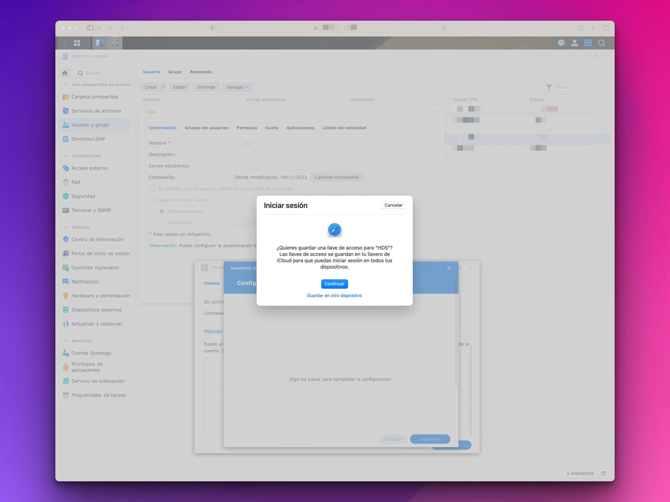Select the Panel de control taskbar icon
This screenshot has height=502, width=670.
(x=100, y=43)
